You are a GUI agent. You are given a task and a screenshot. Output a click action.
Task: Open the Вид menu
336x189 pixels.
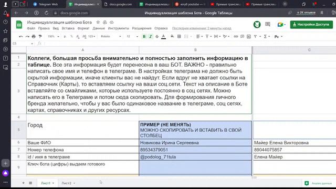[x=56, y=28]
